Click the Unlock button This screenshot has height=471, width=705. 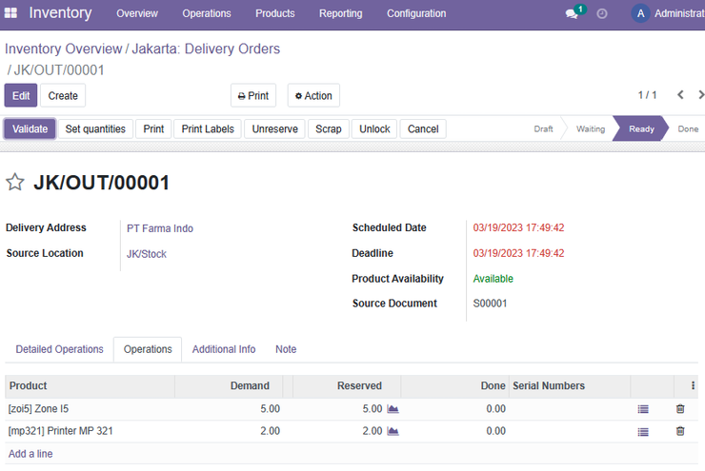coord(374,128)
